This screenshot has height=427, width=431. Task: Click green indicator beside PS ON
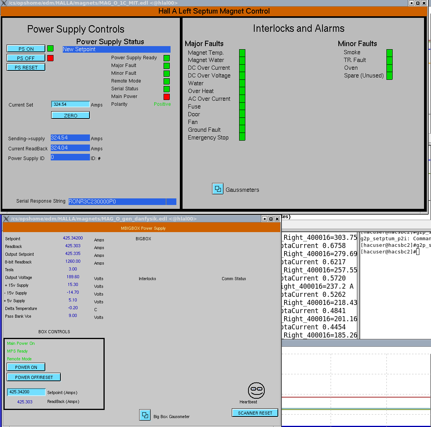50,49
